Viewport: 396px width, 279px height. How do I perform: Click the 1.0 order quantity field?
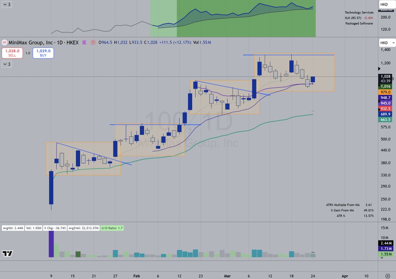28,53
